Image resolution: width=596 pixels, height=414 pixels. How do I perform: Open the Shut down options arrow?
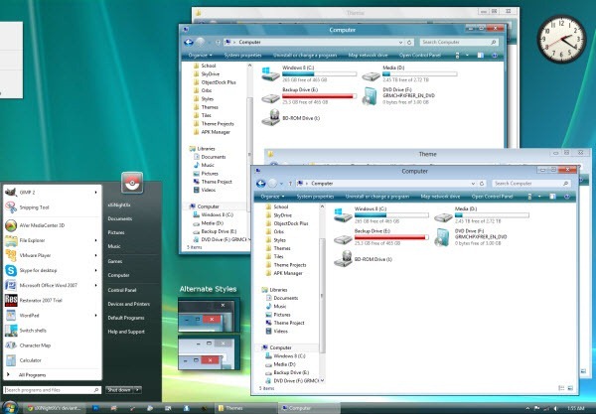pos(138,390)
